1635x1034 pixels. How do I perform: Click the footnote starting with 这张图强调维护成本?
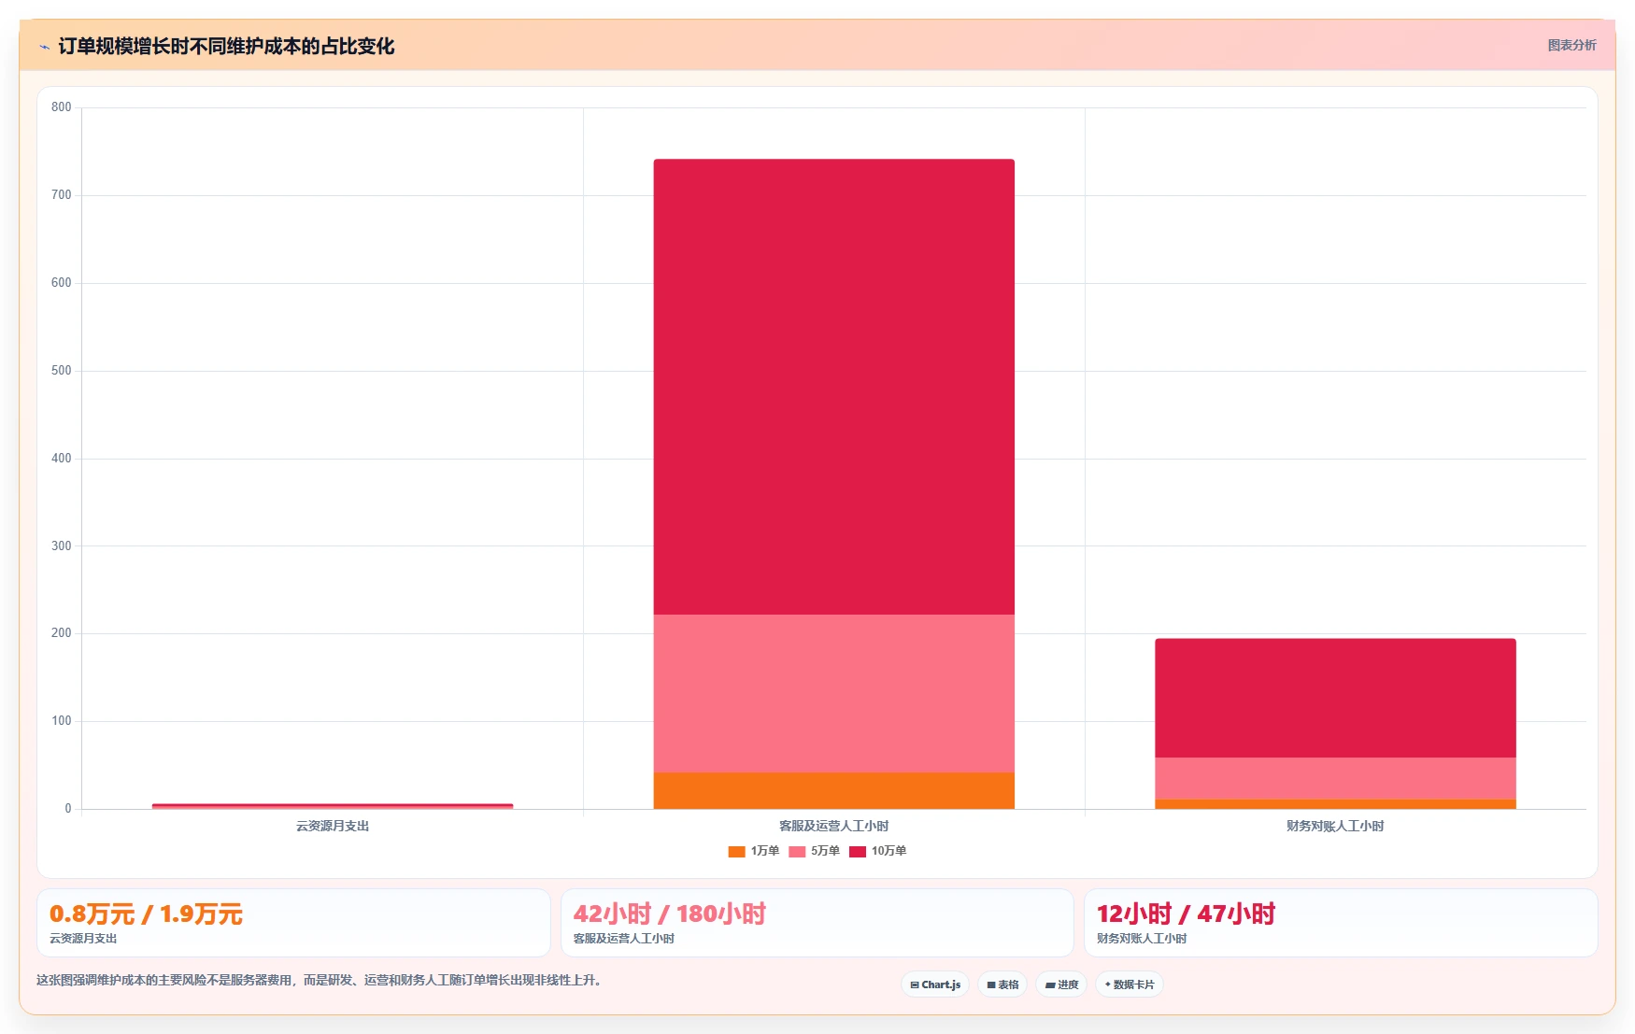click(321, 981)
